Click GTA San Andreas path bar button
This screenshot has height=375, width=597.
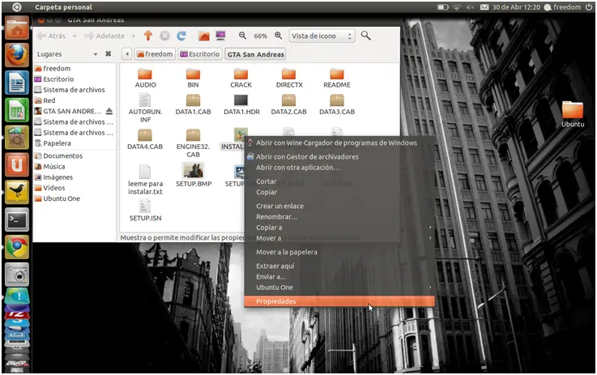[255, 54]
